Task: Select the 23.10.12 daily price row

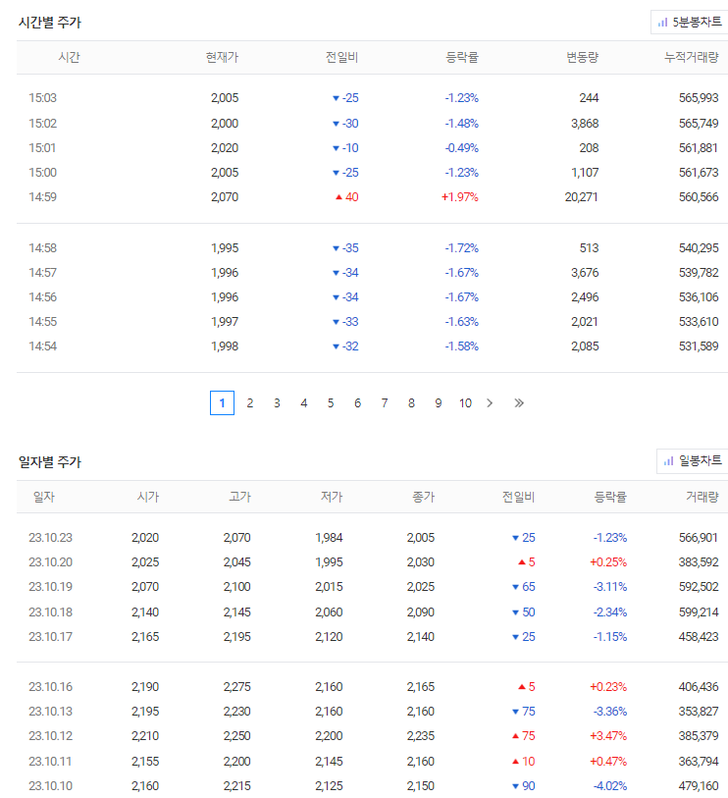Action: (x=372, y=736)
